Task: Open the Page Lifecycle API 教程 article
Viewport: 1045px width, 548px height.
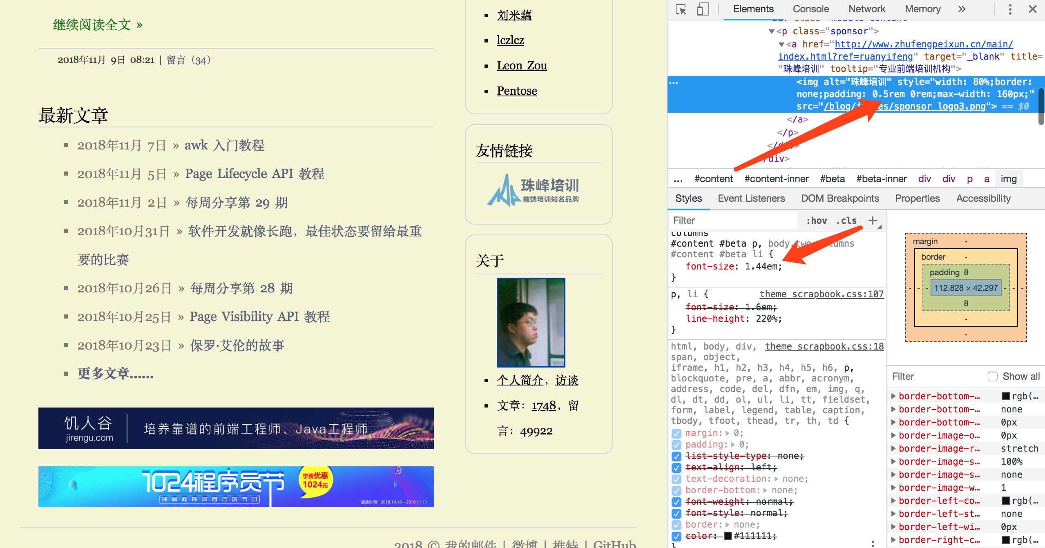Action: click(x=254, y=174)
